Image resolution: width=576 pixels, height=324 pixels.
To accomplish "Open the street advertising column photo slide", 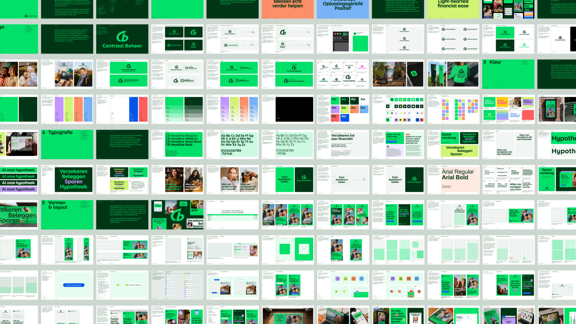I will [398, 74].
